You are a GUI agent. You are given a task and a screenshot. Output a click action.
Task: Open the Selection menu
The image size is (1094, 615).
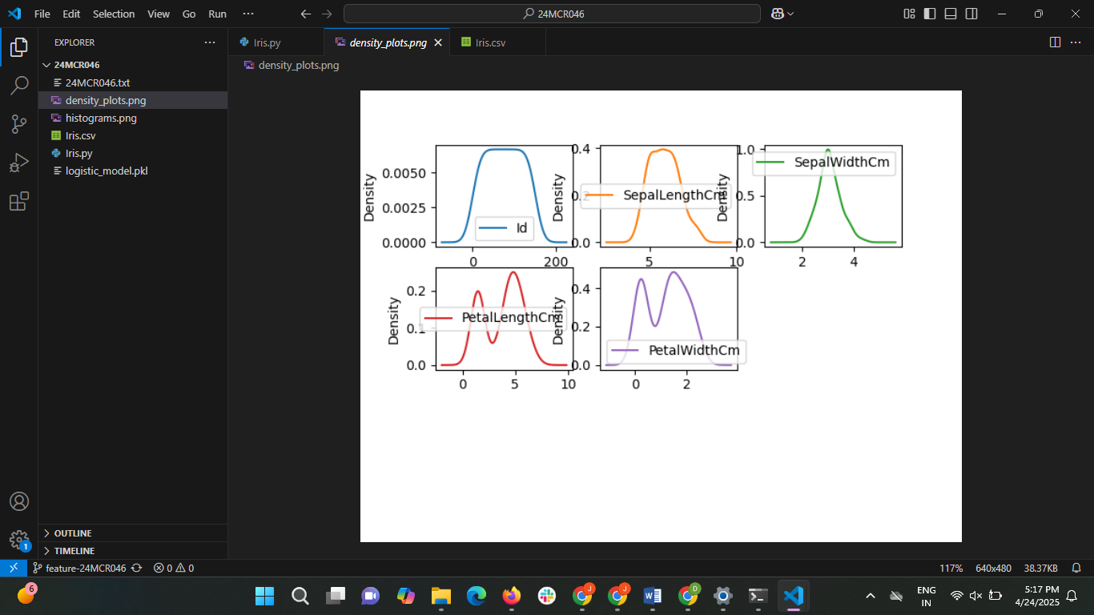pos(114,14)
